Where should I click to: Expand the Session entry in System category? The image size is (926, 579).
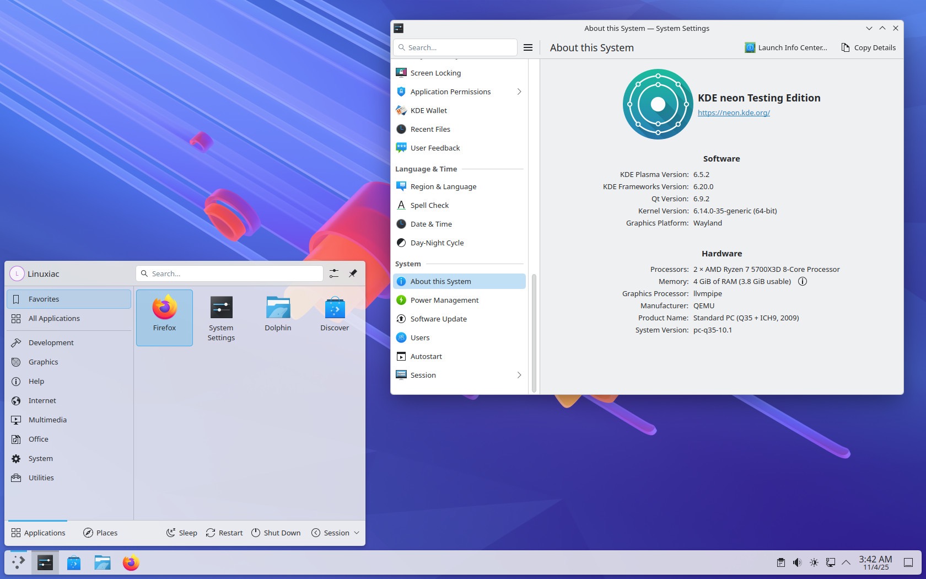pos(519,375)
